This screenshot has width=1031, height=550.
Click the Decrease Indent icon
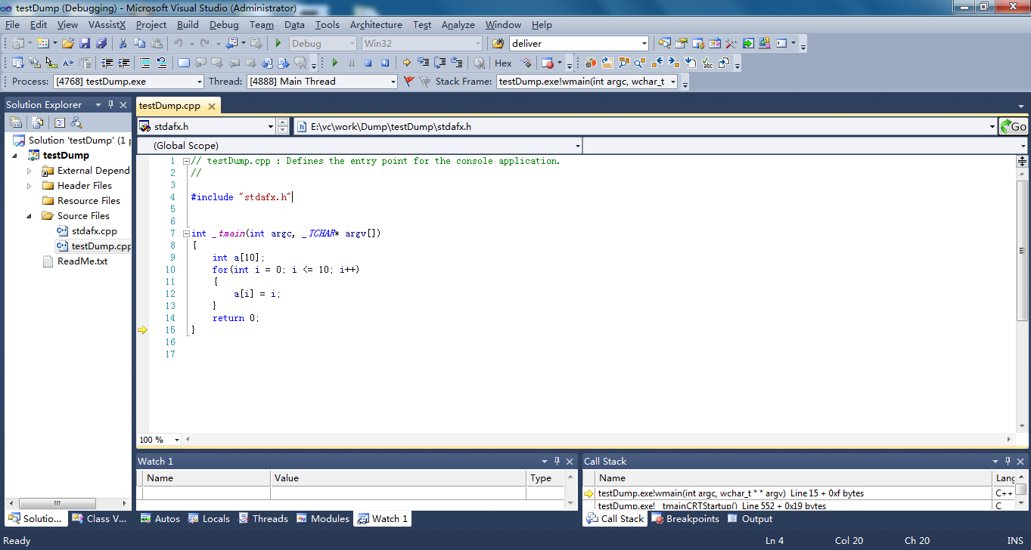(x=107, y=63)
